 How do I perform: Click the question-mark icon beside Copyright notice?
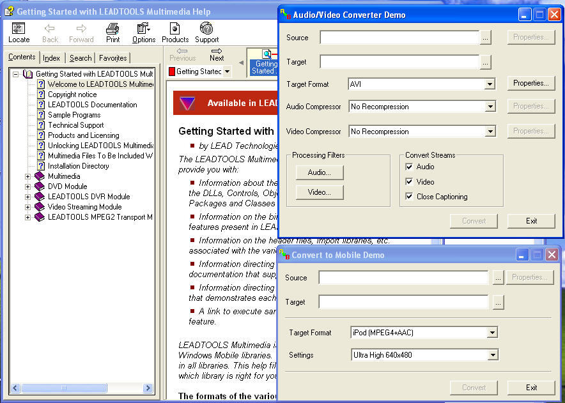(x=41, y=95)
